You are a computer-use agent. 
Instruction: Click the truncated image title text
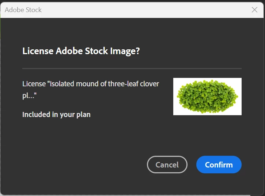91,90
